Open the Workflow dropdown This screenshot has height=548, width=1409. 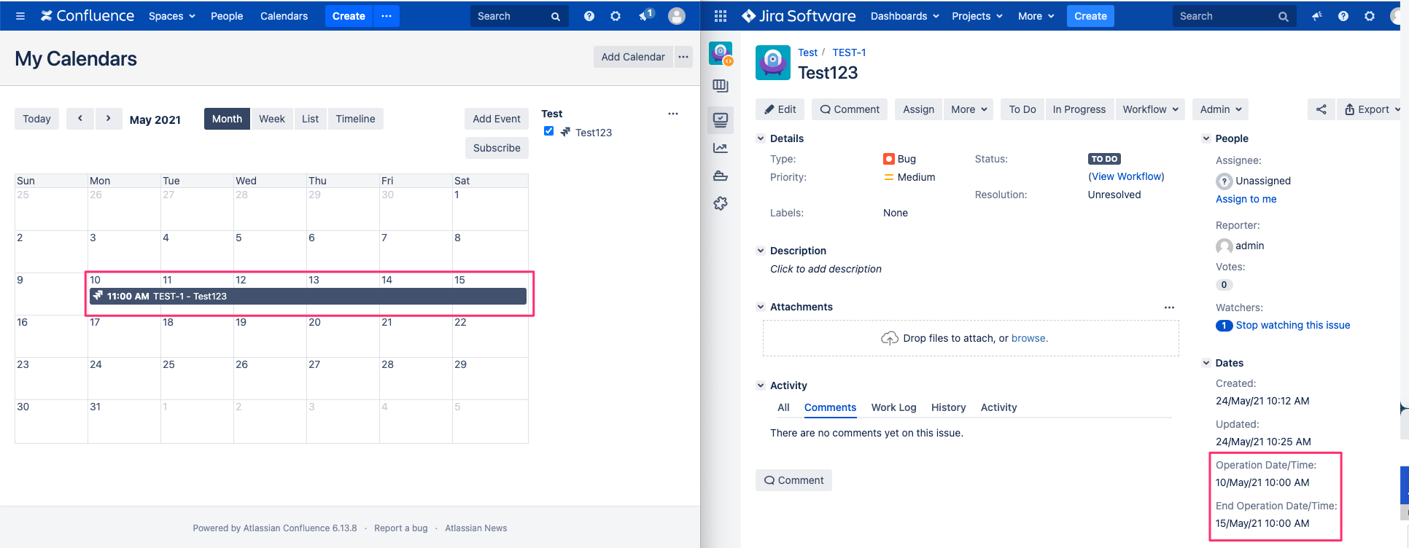tap(1150, 109)
